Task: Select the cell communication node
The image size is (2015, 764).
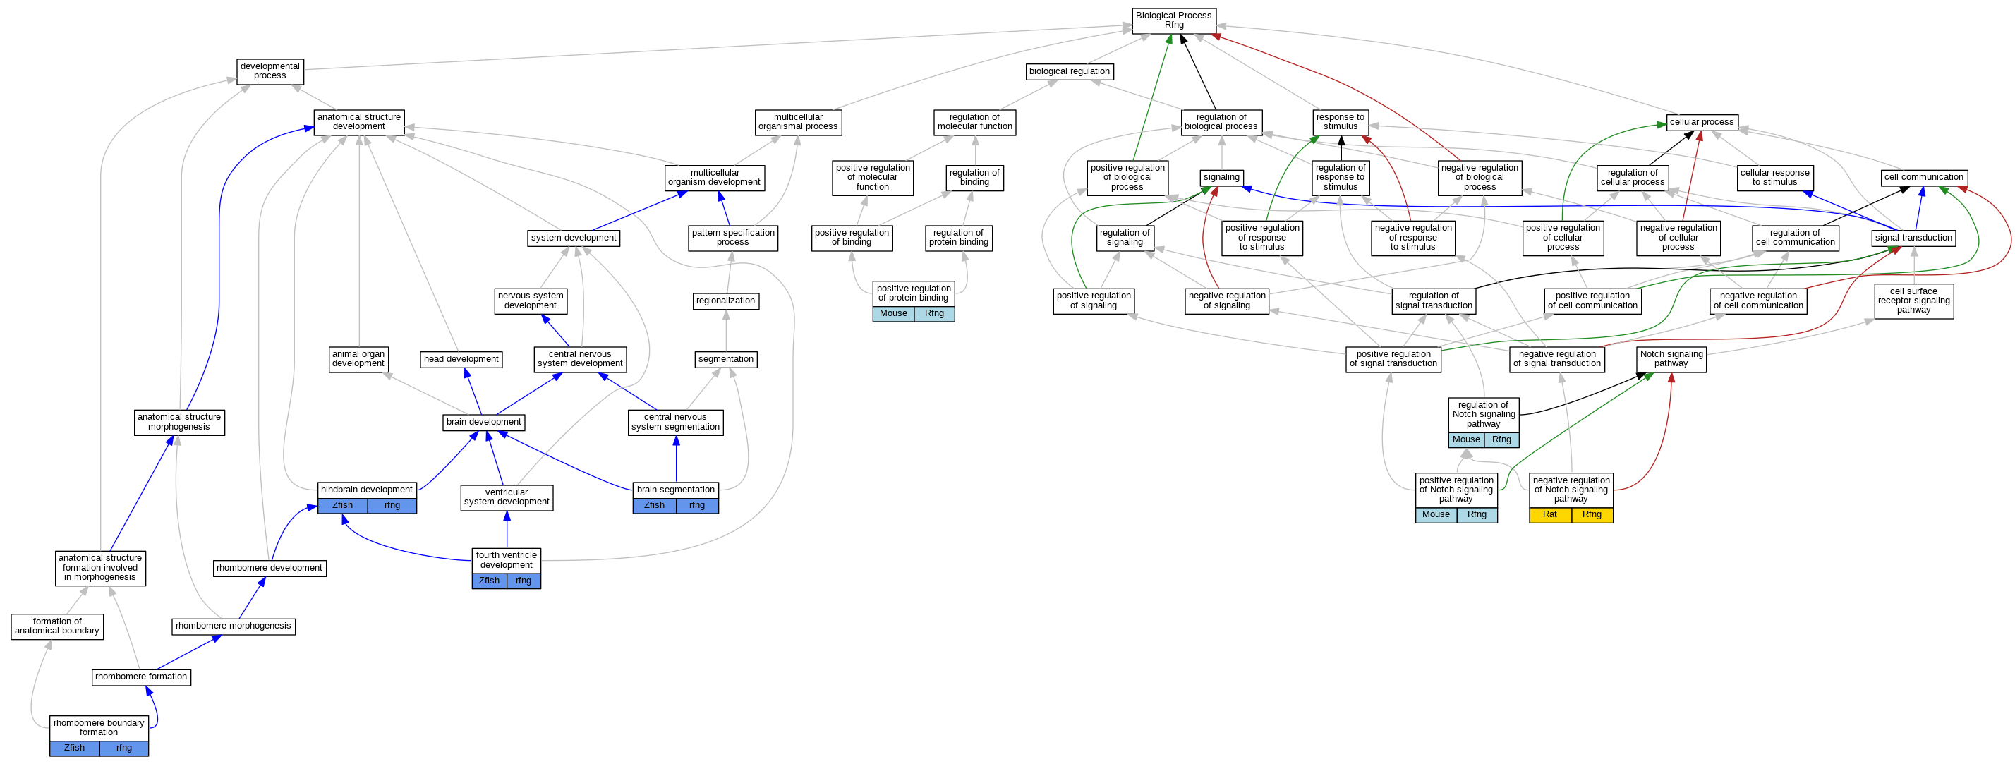Action: pos(1924,178)
